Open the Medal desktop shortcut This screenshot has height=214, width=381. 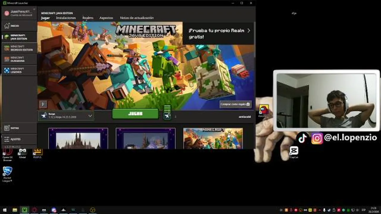tap(22, 153)
